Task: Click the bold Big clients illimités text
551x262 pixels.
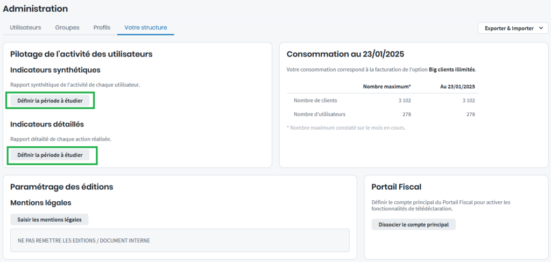Action: point(452,69)
